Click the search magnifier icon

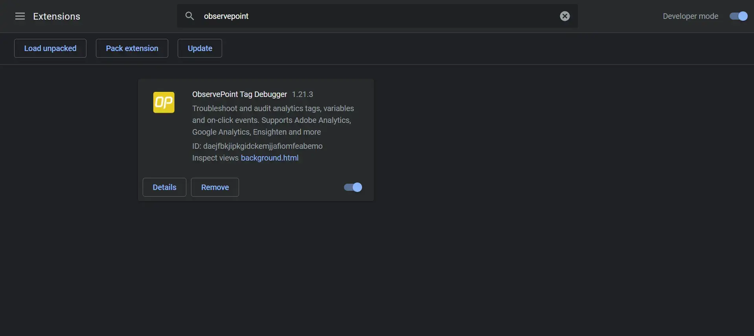coord(189,16)
